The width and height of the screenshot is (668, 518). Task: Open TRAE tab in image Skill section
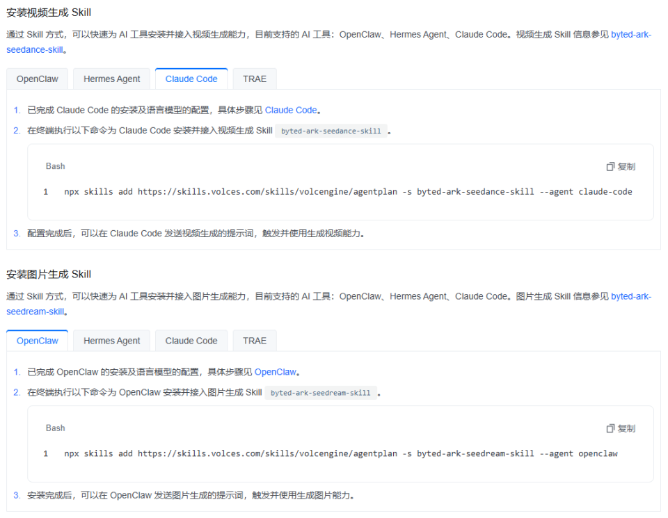coord(255,341)
